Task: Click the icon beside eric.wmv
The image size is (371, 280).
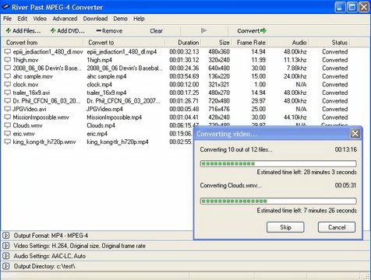Action: [x=8, y=134]
